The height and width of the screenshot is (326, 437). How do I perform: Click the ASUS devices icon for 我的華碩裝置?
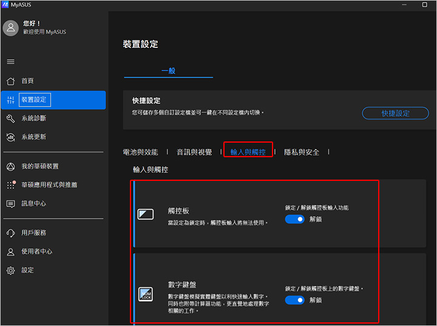(x=10, y=167)
